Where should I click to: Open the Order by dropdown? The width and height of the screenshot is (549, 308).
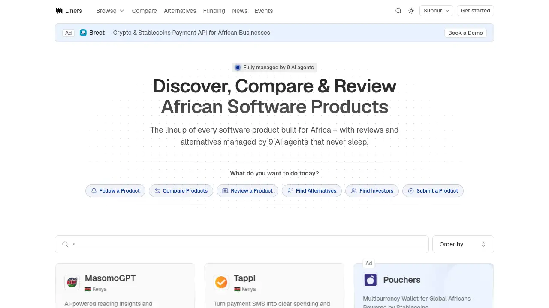pos(463,244)
